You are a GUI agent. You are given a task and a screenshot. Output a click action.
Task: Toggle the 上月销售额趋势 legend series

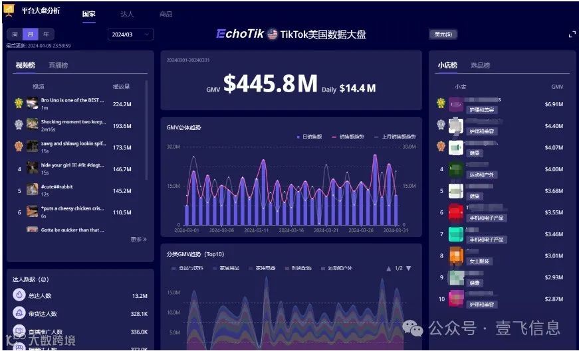(395, 137)
